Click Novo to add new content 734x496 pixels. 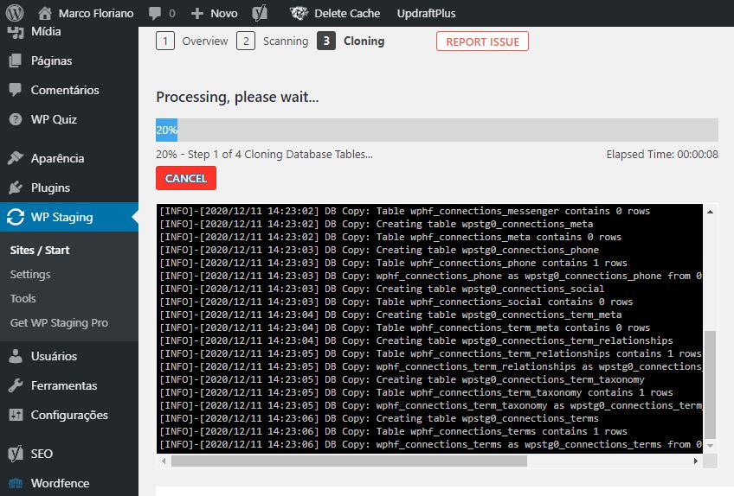(224, 13)
